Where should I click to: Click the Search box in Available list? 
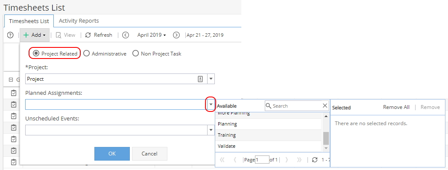pyautogui.click(x=296, y=106)
